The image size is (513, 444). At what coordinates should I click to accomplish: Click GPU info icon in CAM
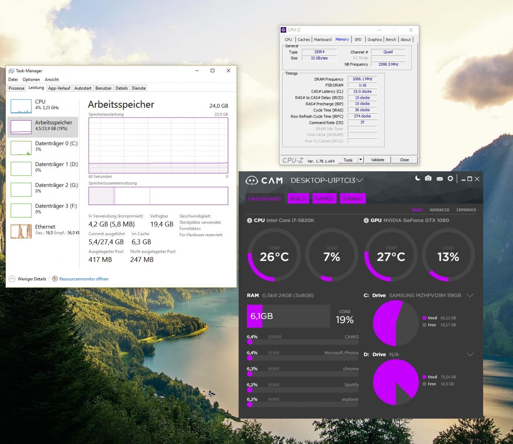(366, 220)
